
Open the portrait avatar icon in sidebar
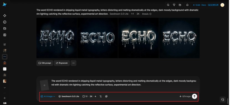5,35
